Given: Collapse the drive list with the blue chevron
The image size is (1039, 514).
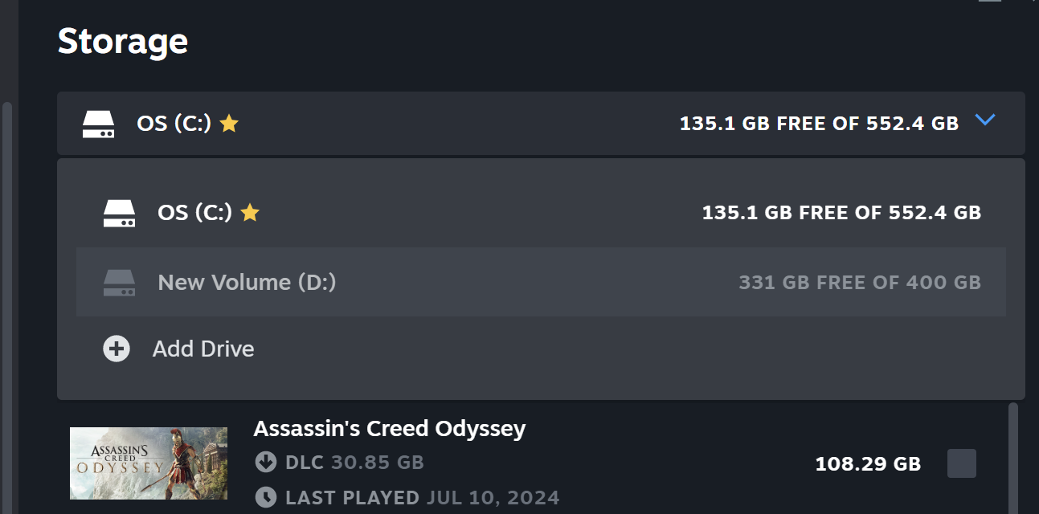Looking at the screenshot, I should pyautogui.click(x=985, y=120).
